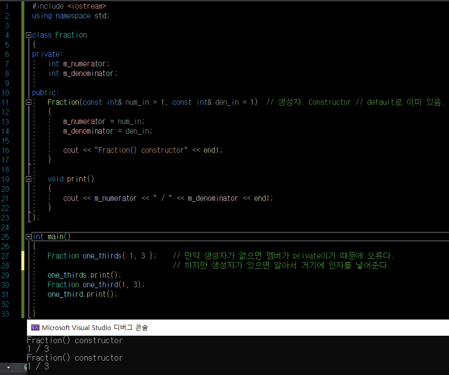Open the zoom dropdown arrow at editor bottom
Viewport: 449px width, 375px height.
click(9, 367)
